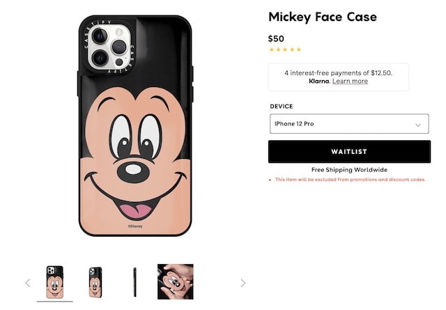
Task: Open the Klarna Learn more link
Action: (350, 81)
